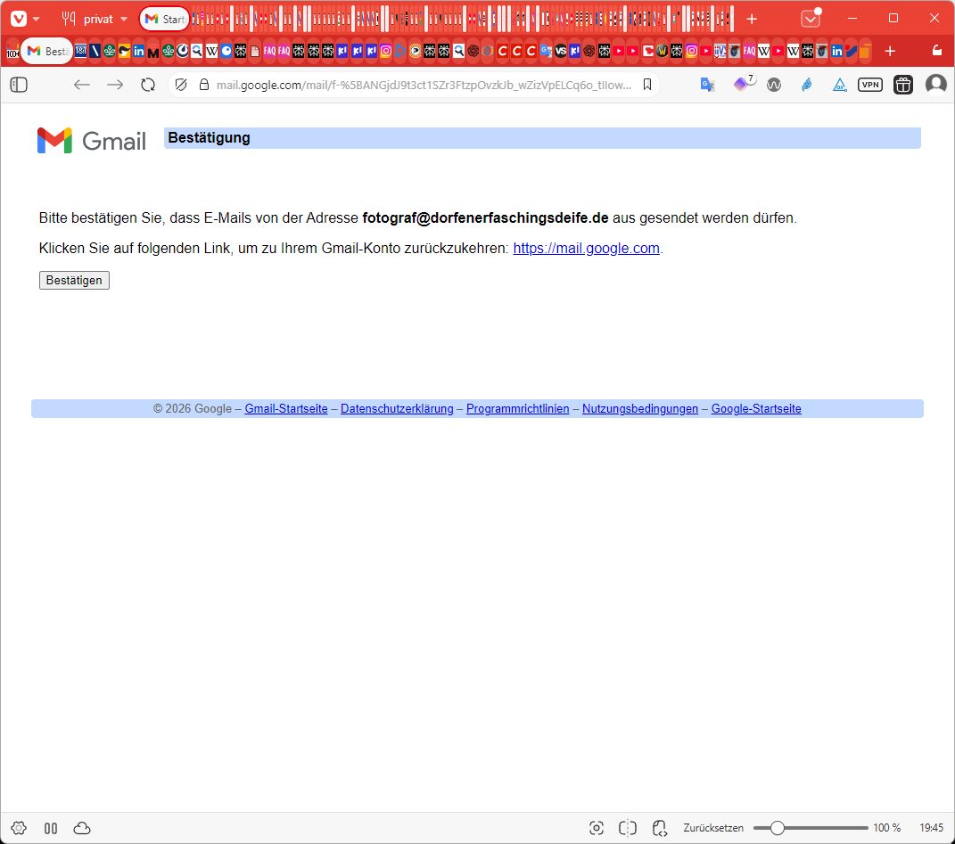Screen dimensions: 955x844
Task: Toggle tab tiling in status bar
Action: point(628,828)
